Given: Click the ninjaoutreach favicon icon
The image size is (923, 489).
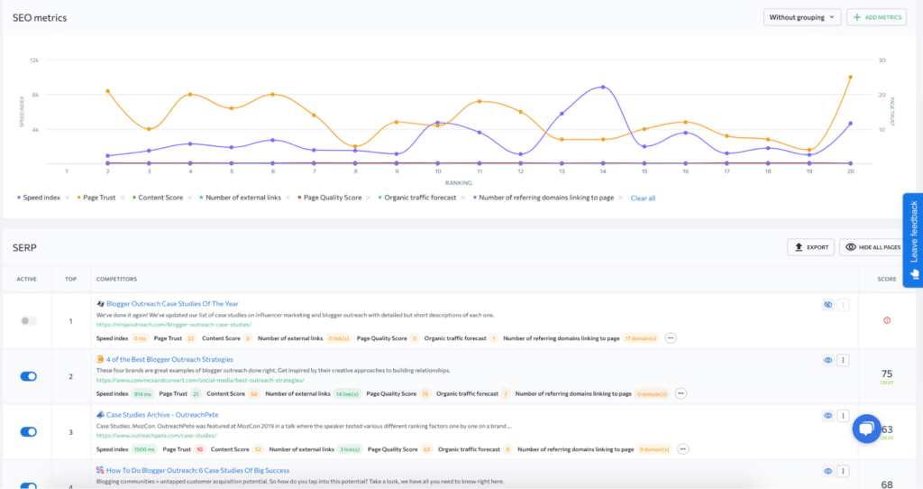Looking at the screenshot, I should 100,304.
